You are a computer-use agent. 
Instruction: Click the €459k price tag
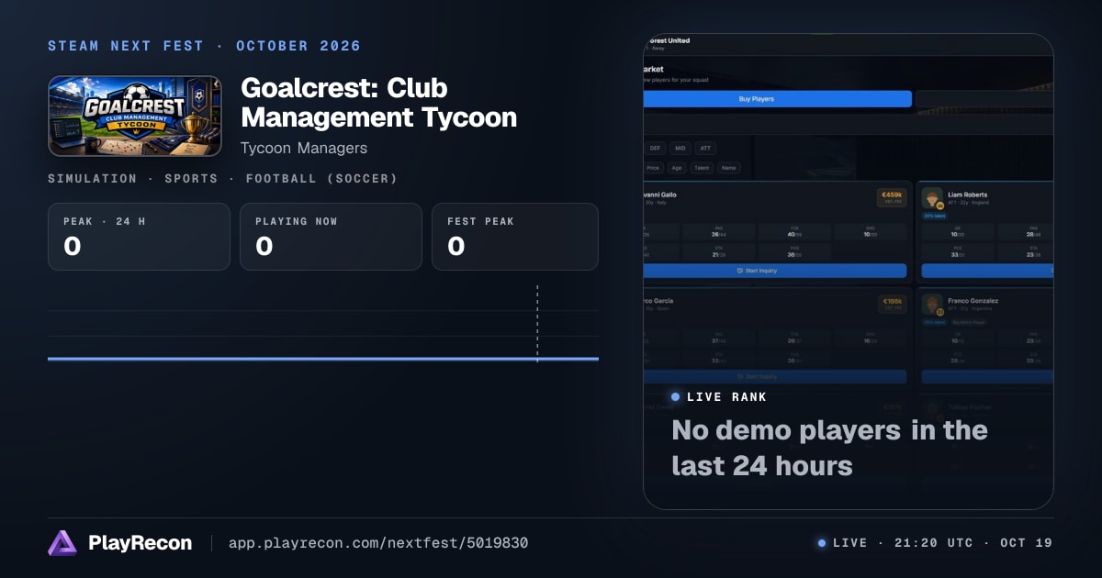click(x=892, y=196)
